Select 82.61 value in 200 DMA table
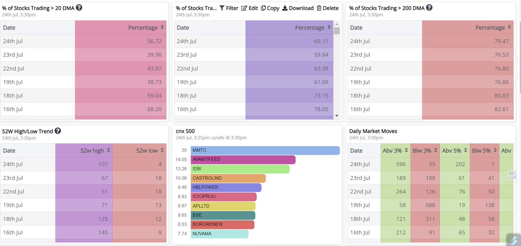Screen dimensions: 521x246 click(501, 109)
